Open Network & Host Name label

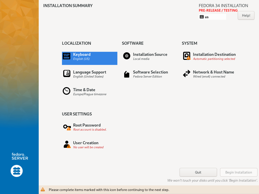pyautogui.click(x=213, y=72)
